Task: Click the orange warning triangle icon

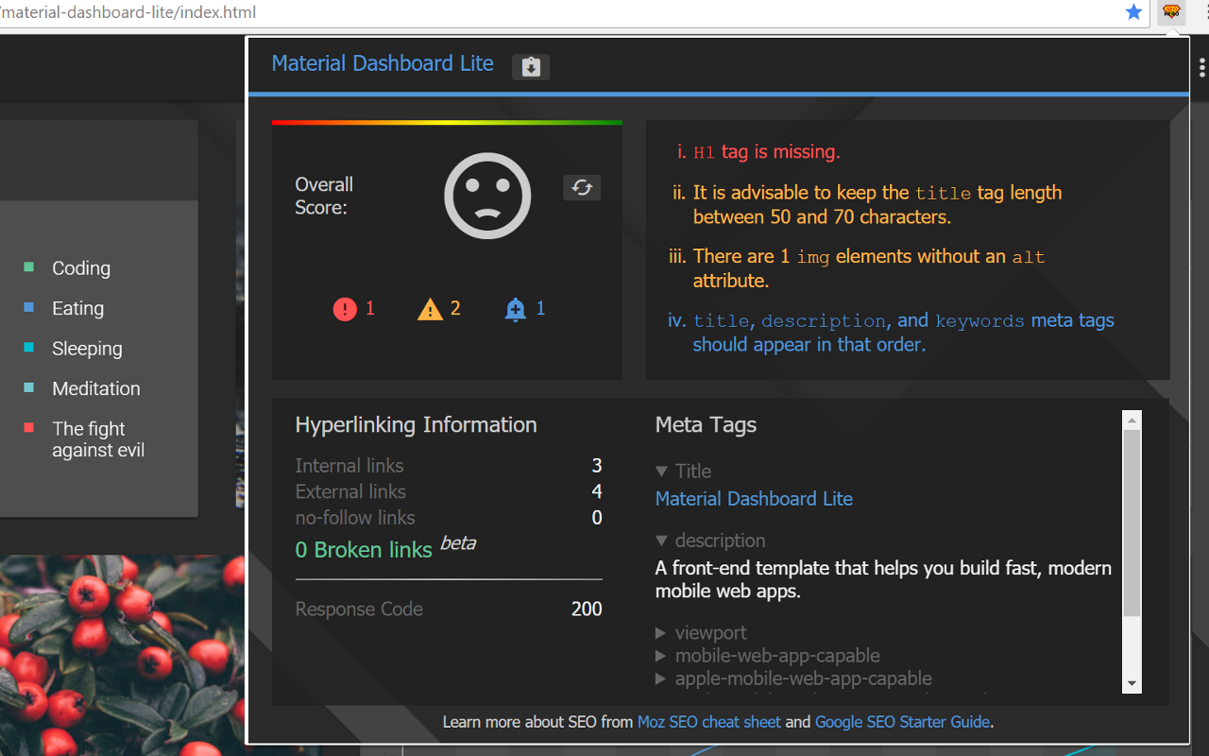Action: point(430,309)
